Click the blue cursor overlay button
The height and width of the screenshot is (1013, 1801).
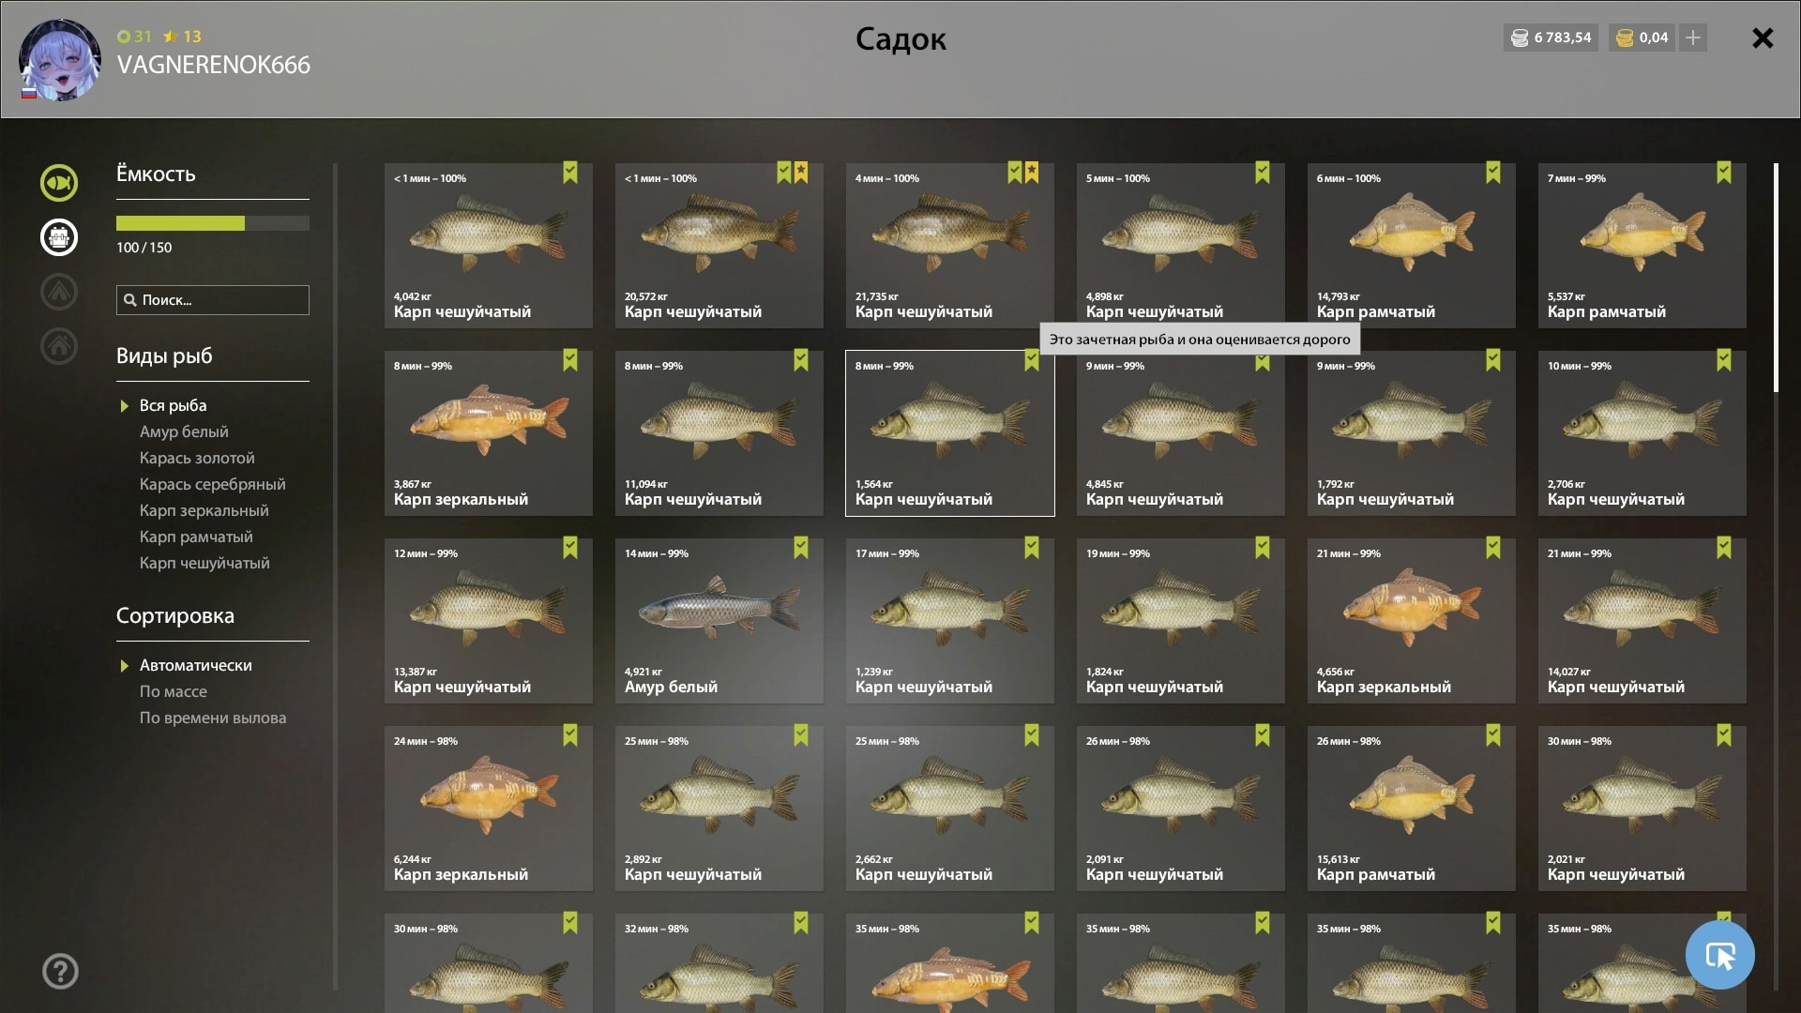pyautogui.click(x=1719, y=955)
